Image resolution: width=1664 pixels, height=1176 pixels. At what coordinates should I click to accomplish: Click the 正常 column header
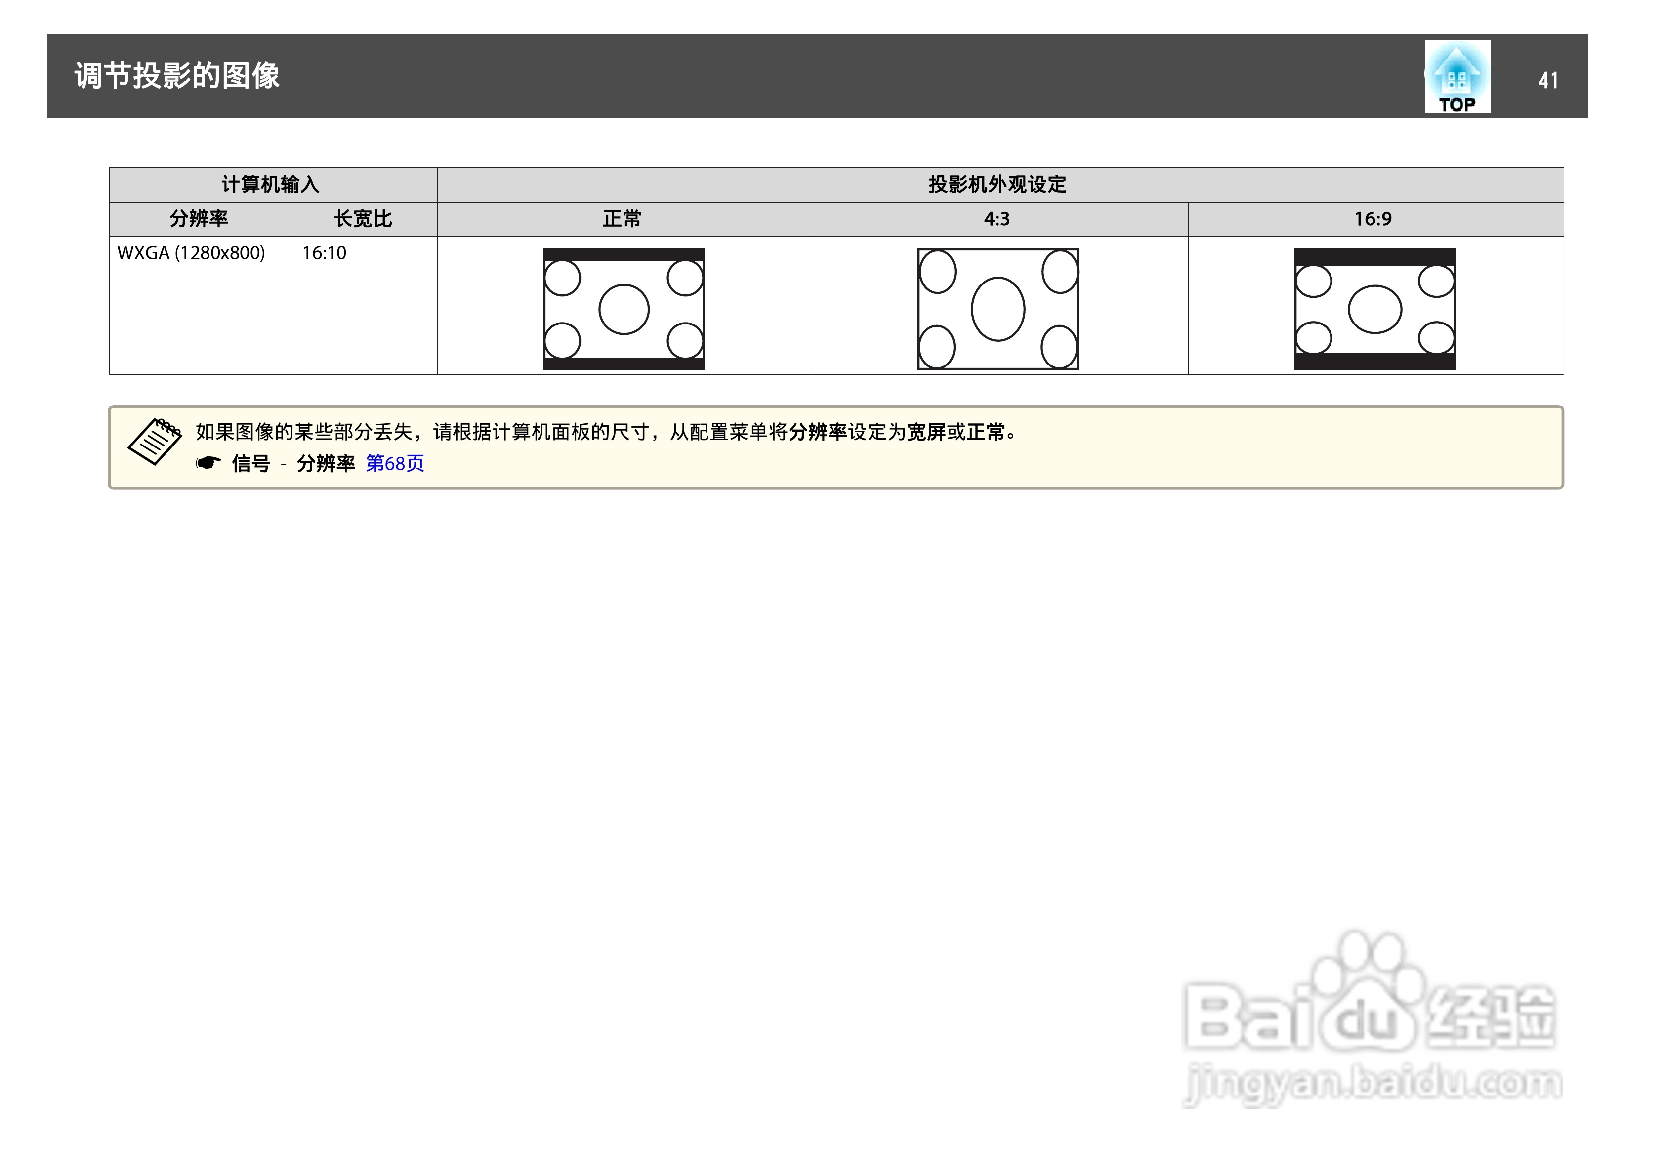(622, 219)
